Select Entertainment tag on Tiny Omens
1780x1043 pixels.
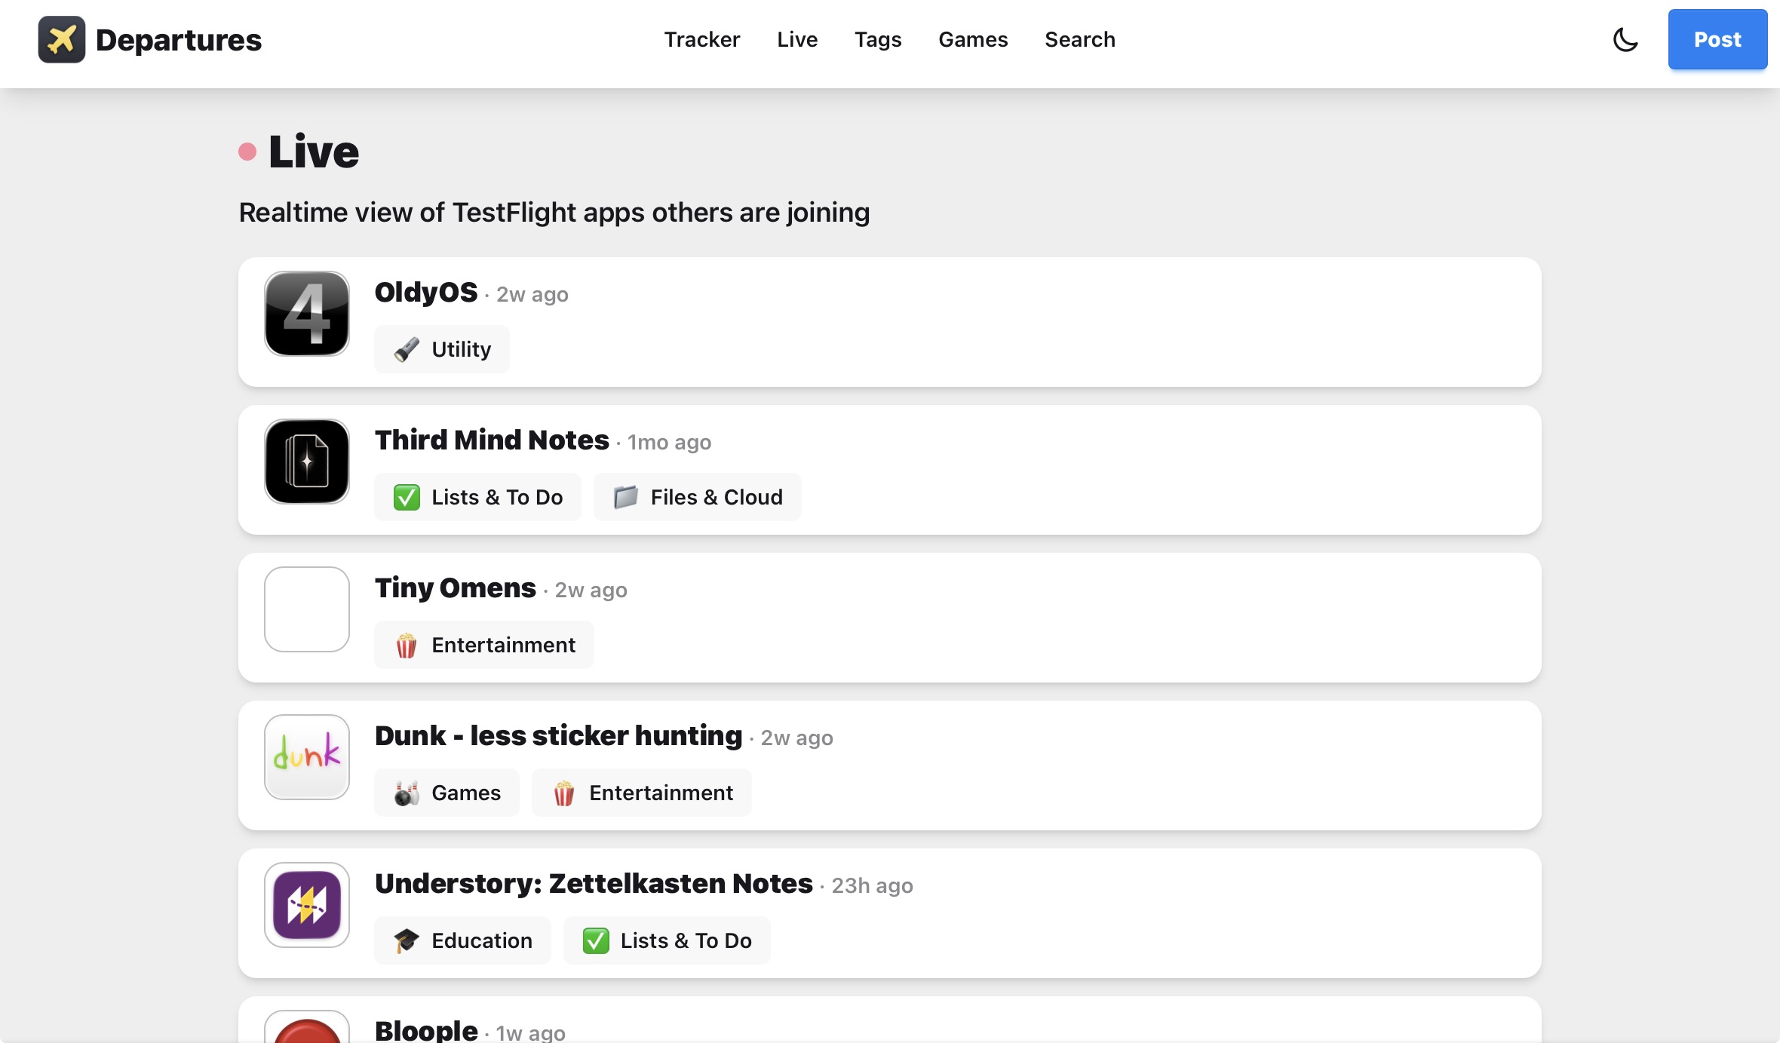pyautogui.click(x=484, y=645)
